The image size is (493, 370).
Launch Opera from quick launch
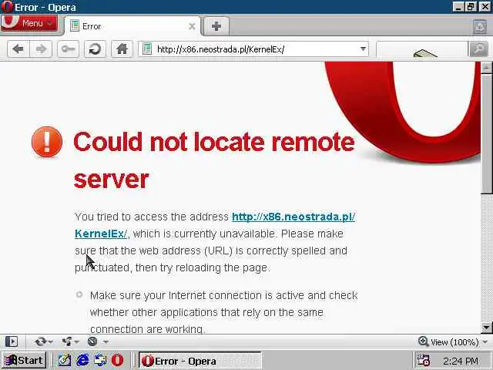tap(118, 360)
